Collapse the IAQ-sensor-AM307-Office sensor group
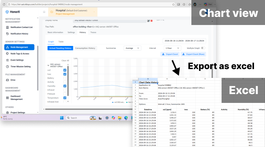Image resolution: width=265 pixels, height=147 pixels. point(48,65)
